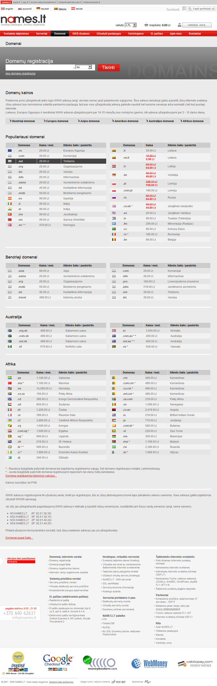Click the Romanian flag in the .ro row
The height and width of the screenshot is (686, 217).
(x=114, y=234)
